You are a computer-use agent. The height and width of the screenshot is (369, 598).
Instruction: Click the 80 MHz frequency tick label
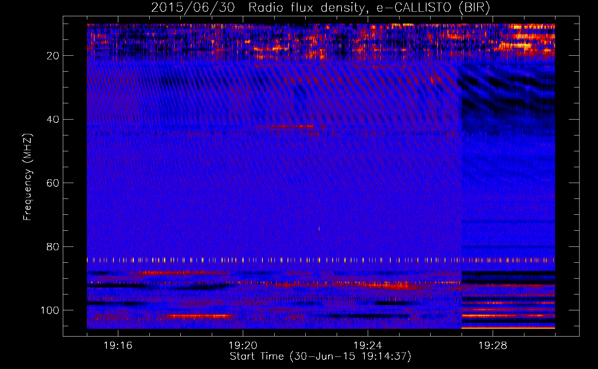tap(53, 247)
